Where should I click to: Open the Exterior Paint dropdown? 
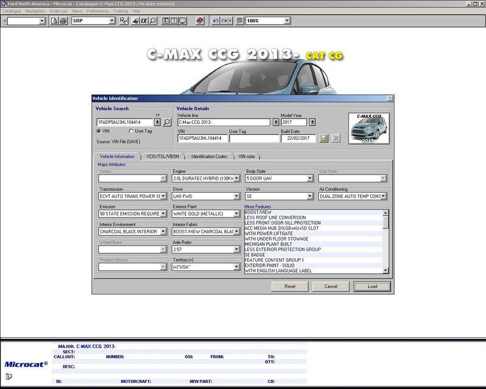(x=236, y=214)
